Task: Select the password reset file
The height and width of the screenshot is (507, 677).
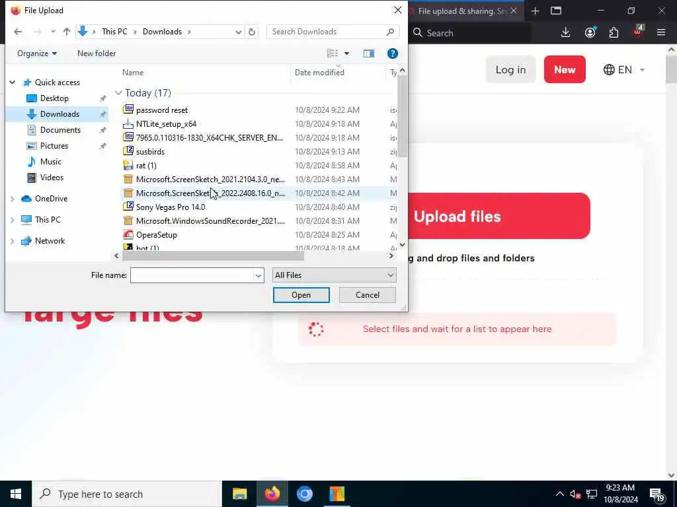Action: (162, 110)
